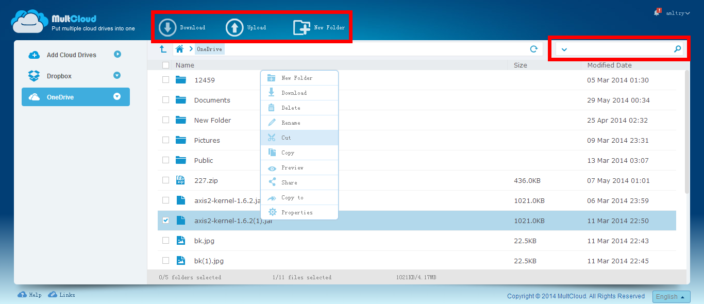Click into the search input field

pyautogui.click(x=620, y=49)
